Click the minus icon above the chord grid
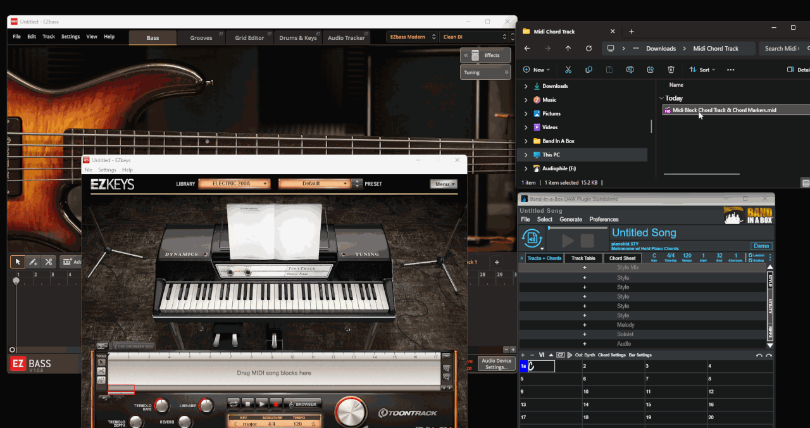The width and height of the screenshot is (810, 428). (532, 355)
